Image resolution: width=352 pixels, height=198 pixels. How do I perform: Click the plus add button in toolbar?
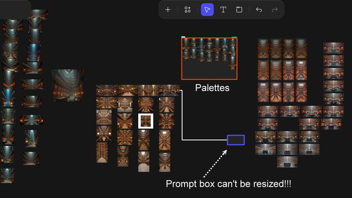coord(168,10)
